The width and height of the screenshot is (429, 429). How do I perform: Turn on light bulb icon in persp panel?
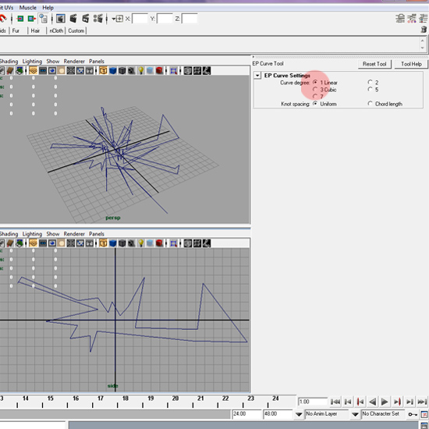tap(140, 71)
